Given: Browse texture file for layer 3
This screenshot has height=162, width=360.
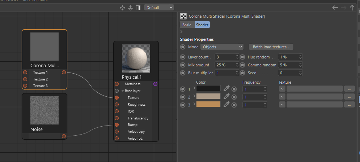Looking at the screenshot, I should [x=350, y=105].
